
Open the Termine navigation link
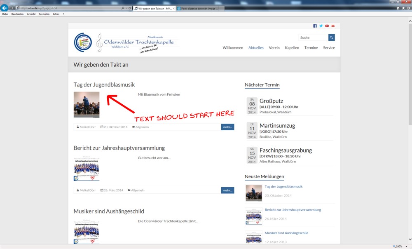click(311, 48)
